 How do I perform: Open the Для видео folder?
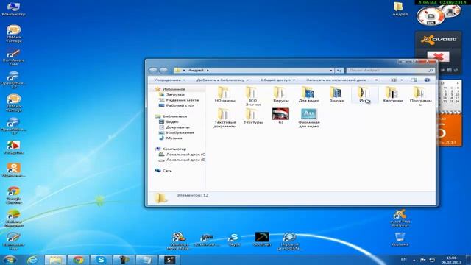309,94
